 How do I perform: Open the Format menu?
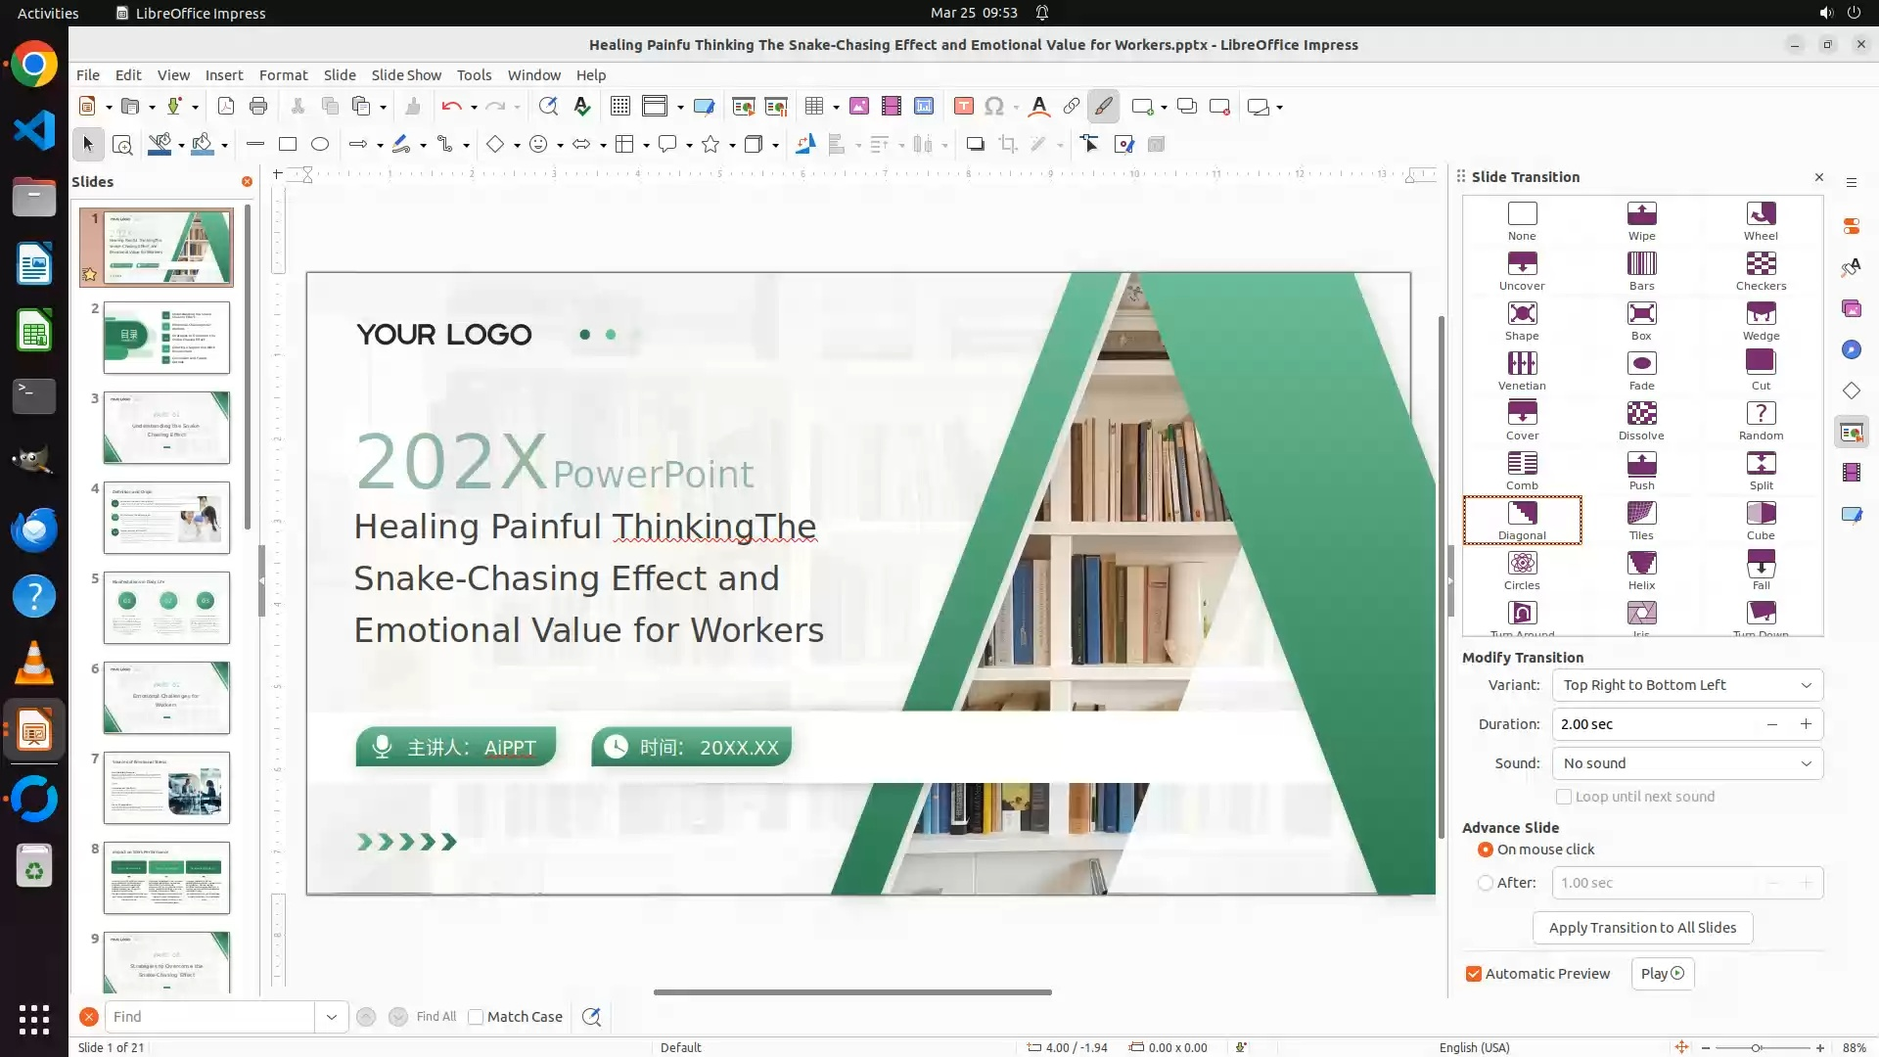coord(283,75)
